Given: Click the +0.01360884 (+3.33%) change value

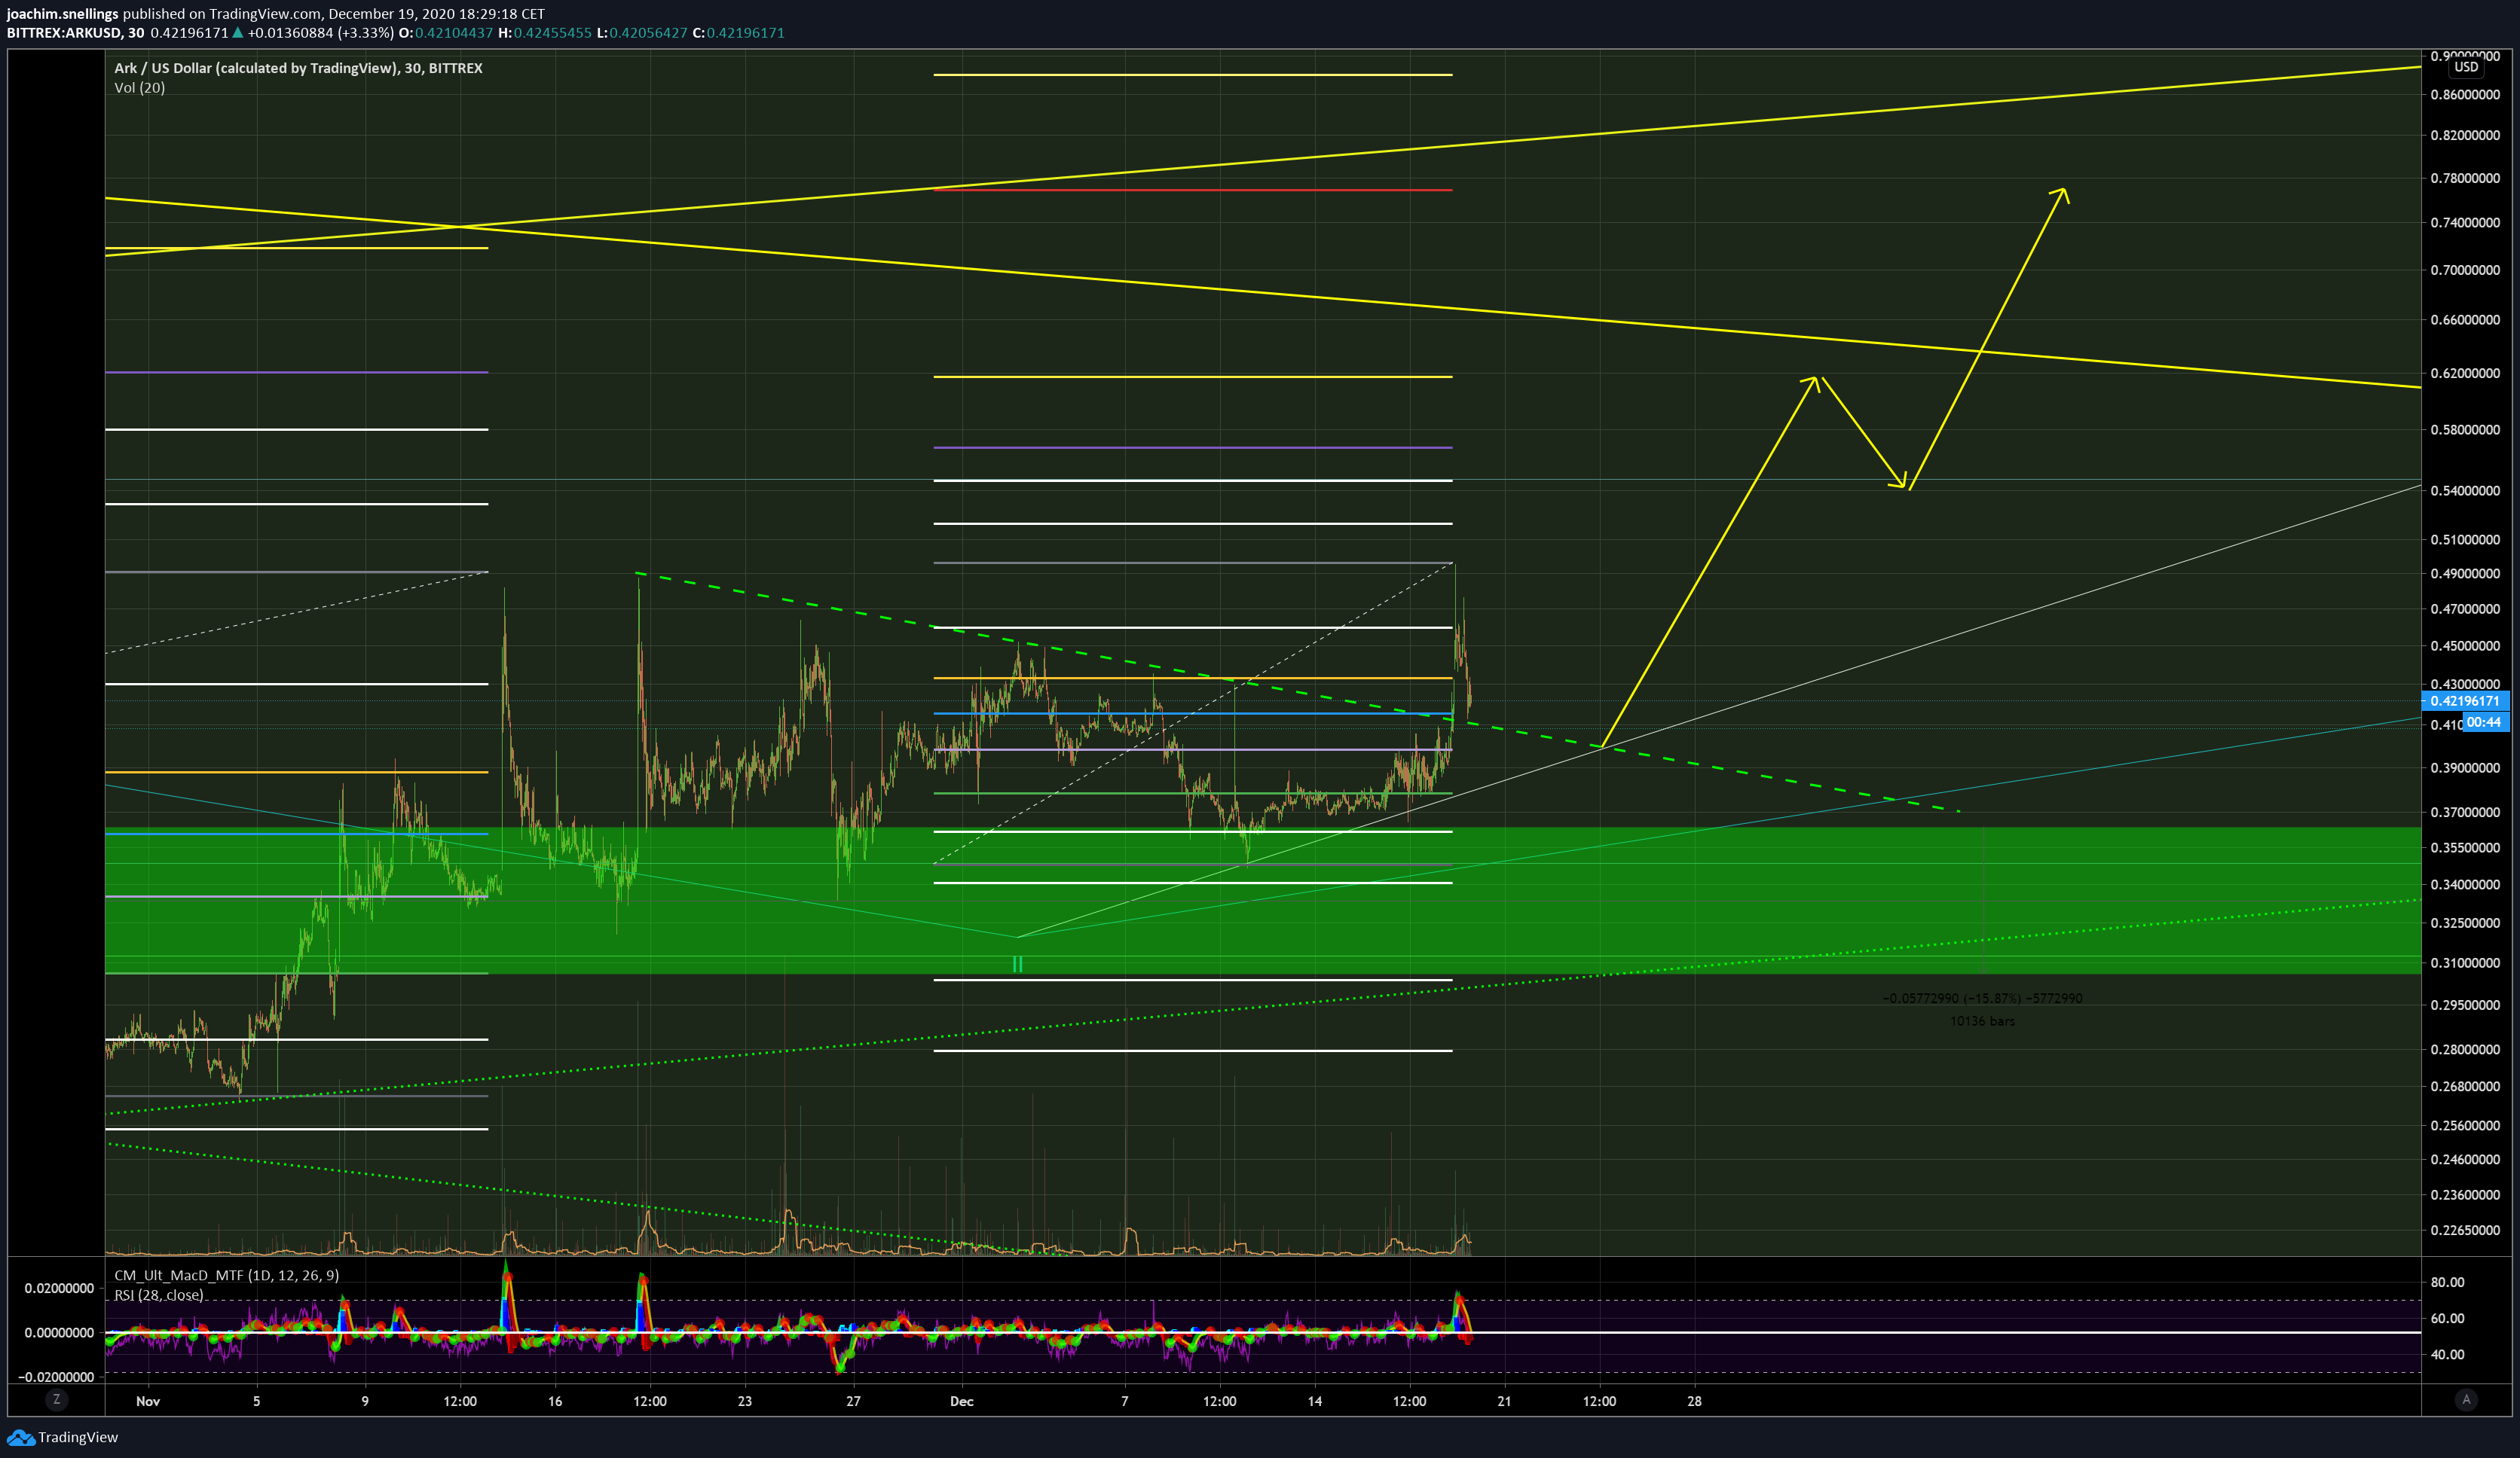Looking at the screenshot, I should [x=320, y=33].
